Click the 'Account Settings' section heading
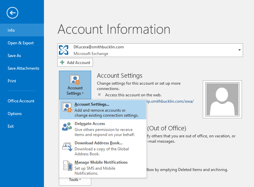Image resolution: width=254 pixels, height=187 pixels. click(120, 76)
